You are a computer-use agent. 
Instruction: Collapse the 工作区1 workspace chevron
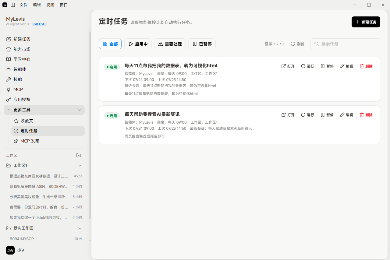(80, 166)
